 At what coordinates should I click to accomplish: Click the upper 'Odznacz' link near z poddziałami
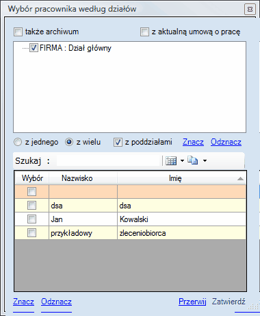[226, 142]
